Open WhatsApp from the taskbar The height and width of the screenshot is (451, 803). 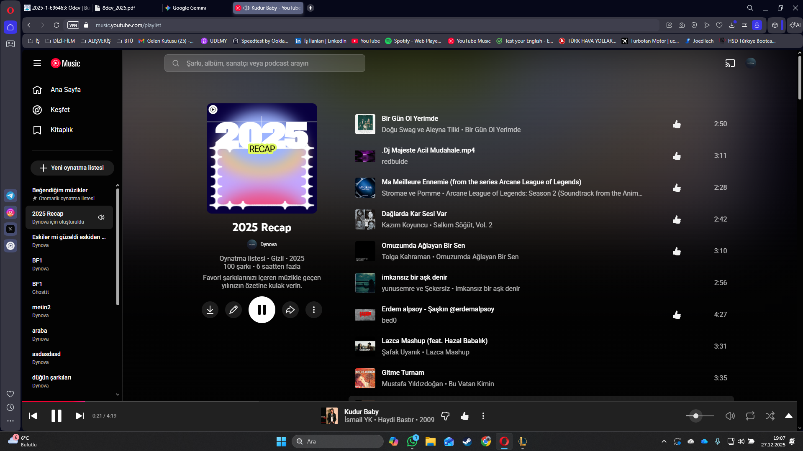pyautogui.click(x=412, y=441)
